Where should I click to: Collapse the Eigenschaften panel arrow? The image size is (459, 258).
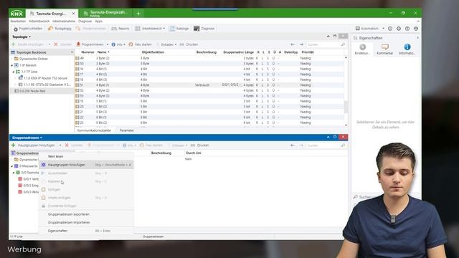click(417, 38)
